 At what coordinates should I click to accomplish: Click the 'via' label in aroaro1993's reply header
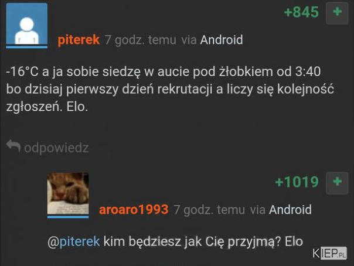click(x=258, y=210)
